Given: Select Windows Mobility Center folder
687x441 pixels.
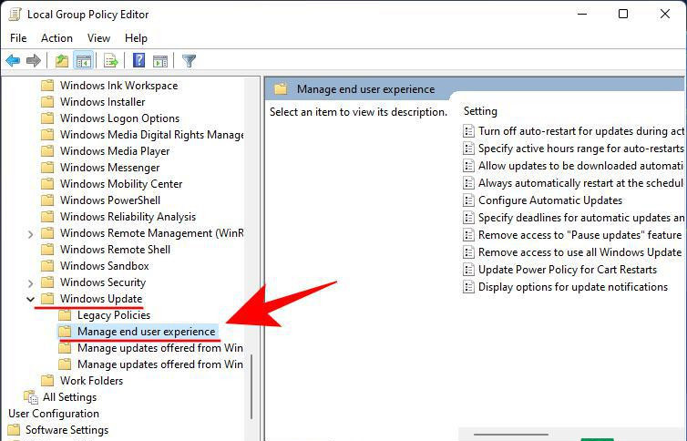Looking at the screenshot, I should tap(121, 184).
